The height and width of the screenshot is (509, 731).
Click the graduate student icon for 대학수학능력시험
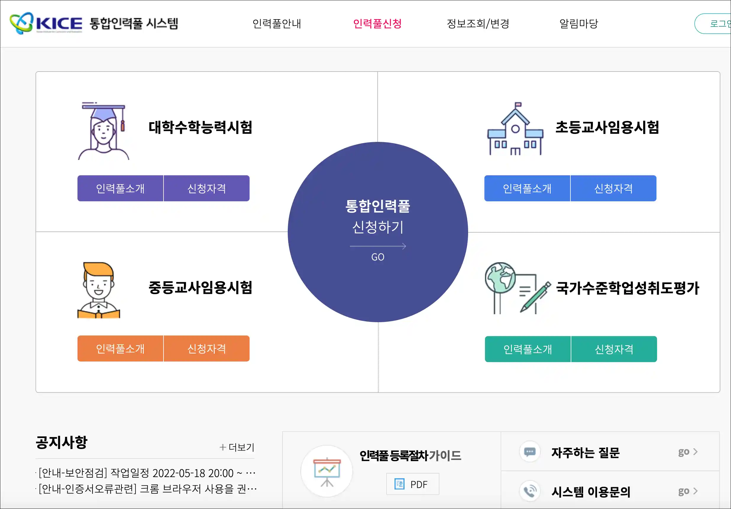104,131
